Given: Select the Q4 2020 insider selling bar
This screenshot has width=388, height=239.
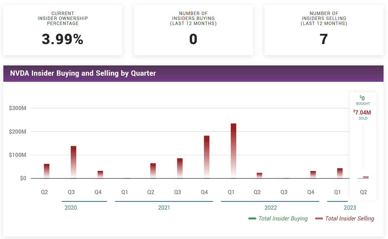Looking at the screenshot, I should [x=100, y=175].
